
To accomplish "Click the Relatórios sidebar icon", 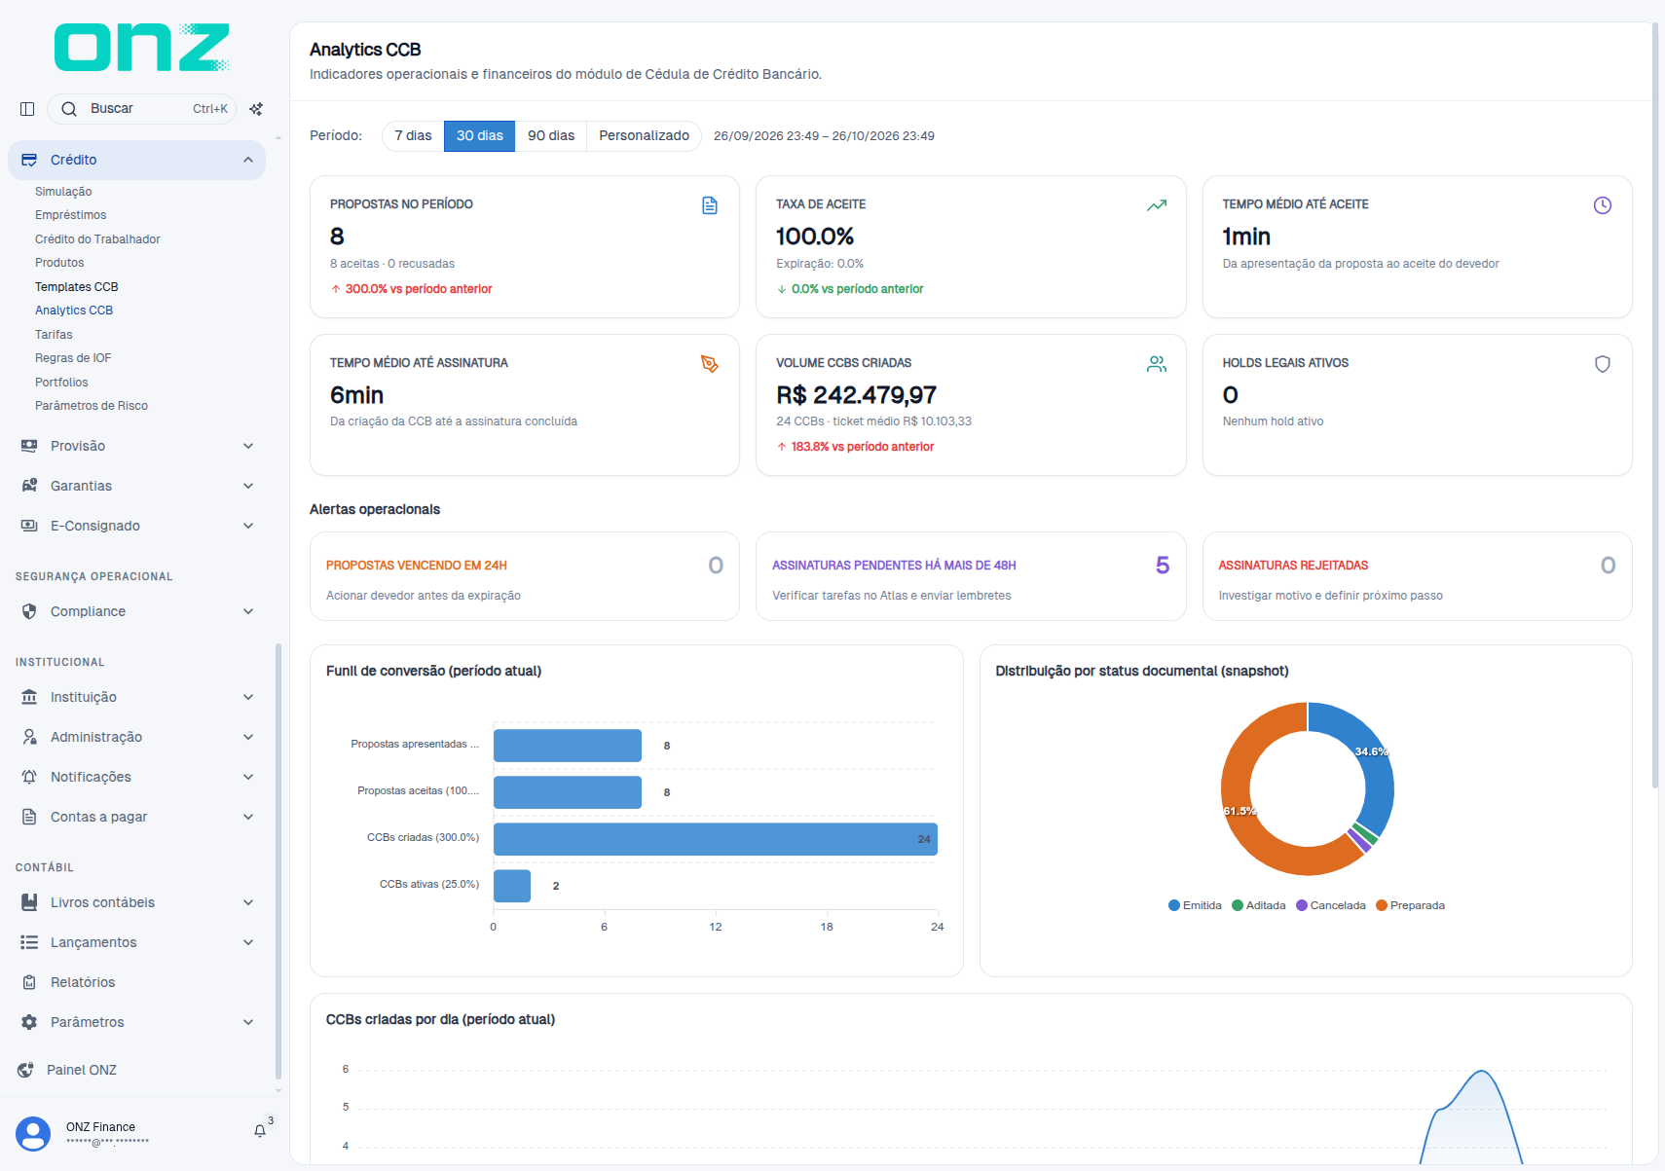I will 29,982.
